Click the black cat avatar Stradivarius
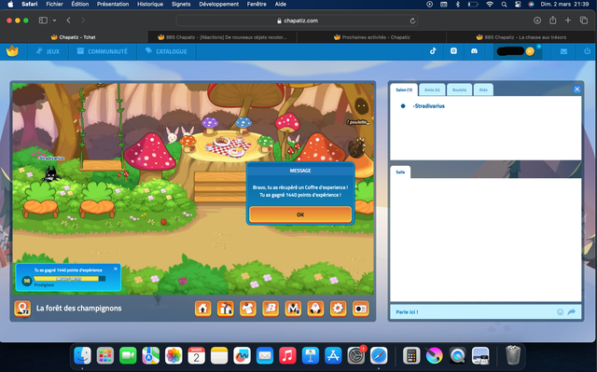This screenshot has height=372, width=597. coord(50,174)
